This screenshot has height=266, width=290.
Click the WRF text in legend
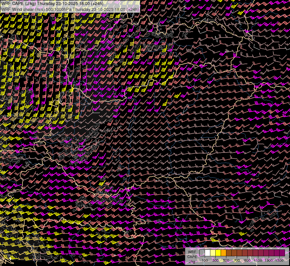coord(192,252)
